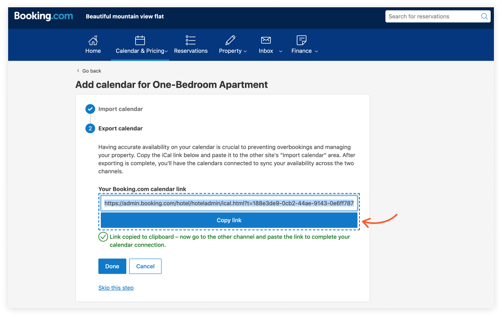Click the Finance document icon
502x317 pixels.
tap(302, 40)
